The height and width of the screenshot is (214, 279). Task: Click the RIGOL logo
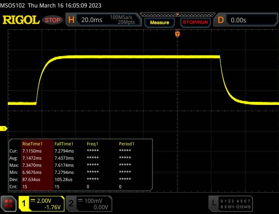[x=21, y=20]
